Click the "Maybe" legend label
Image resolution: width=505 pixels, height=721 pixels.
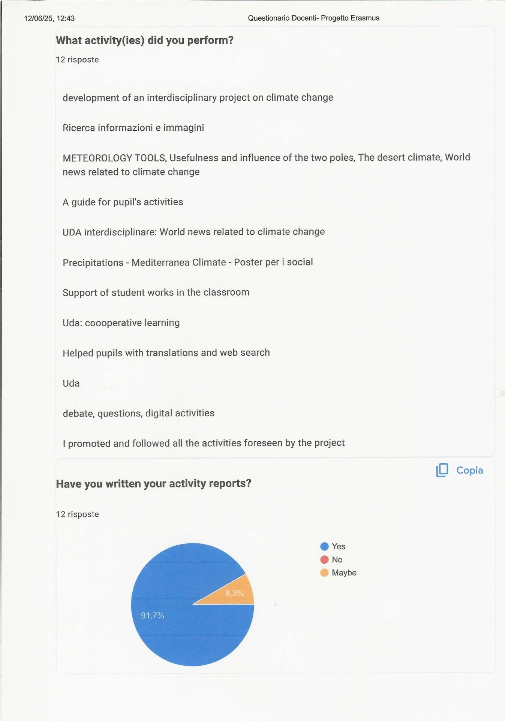[344, 573]
